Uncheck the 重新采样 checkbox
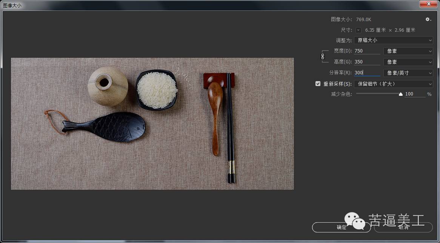Viewport: 440px width, 243px height. click(x=318, y=84)
